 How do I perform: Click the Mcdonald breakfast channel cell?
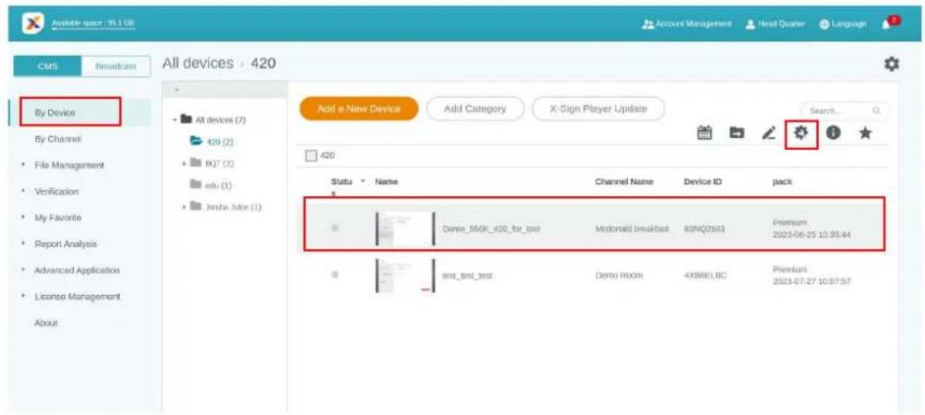632,229
